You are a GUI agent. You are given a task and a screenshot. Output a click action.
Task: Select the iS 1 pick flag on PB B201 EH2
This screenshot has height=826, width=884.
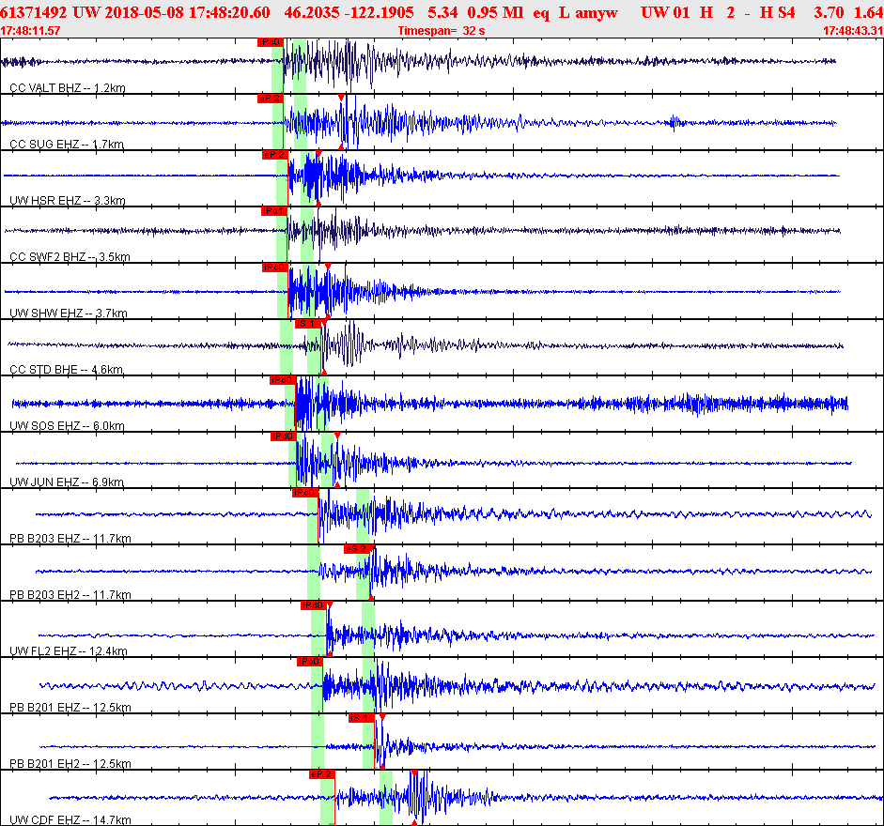point(361,718)
